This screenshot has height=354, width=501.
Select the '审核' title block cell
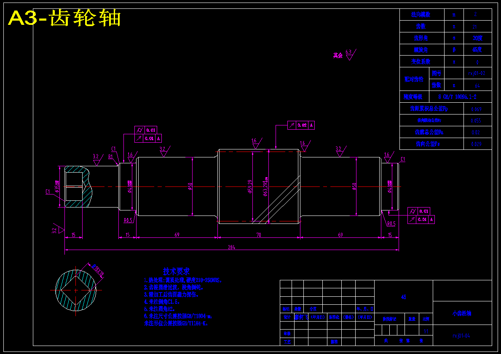pyautogui.click(x=287, y=333)
